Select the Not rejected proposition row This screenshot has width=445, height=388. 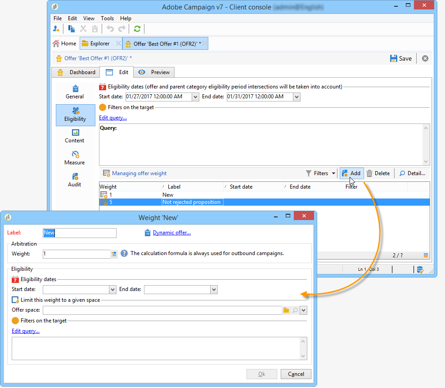(264, 202)
